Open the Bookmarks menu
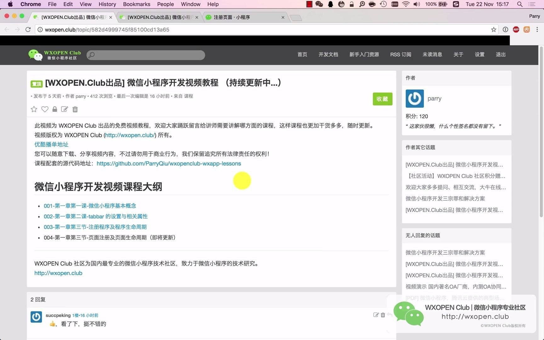The height and width of the screenshot is (340, 544). pos(137,4)
